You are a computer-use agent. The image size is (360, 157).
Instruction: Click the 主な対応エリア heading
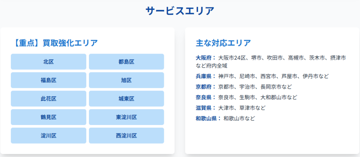(223, 43)
